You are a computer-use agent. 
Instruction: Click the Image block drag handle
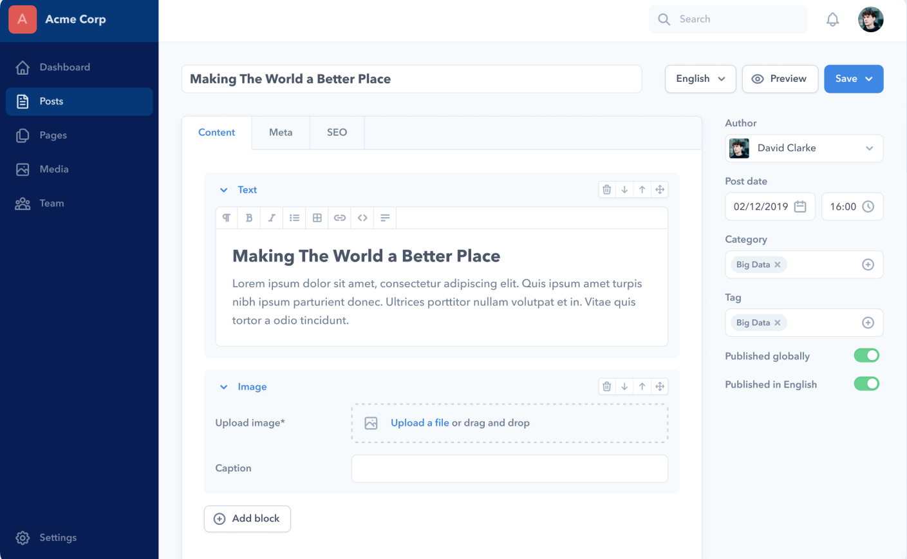[660, 386]
